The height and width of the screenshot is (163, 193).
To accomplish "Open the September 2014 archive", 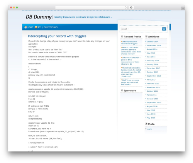I will coord(154,45).
